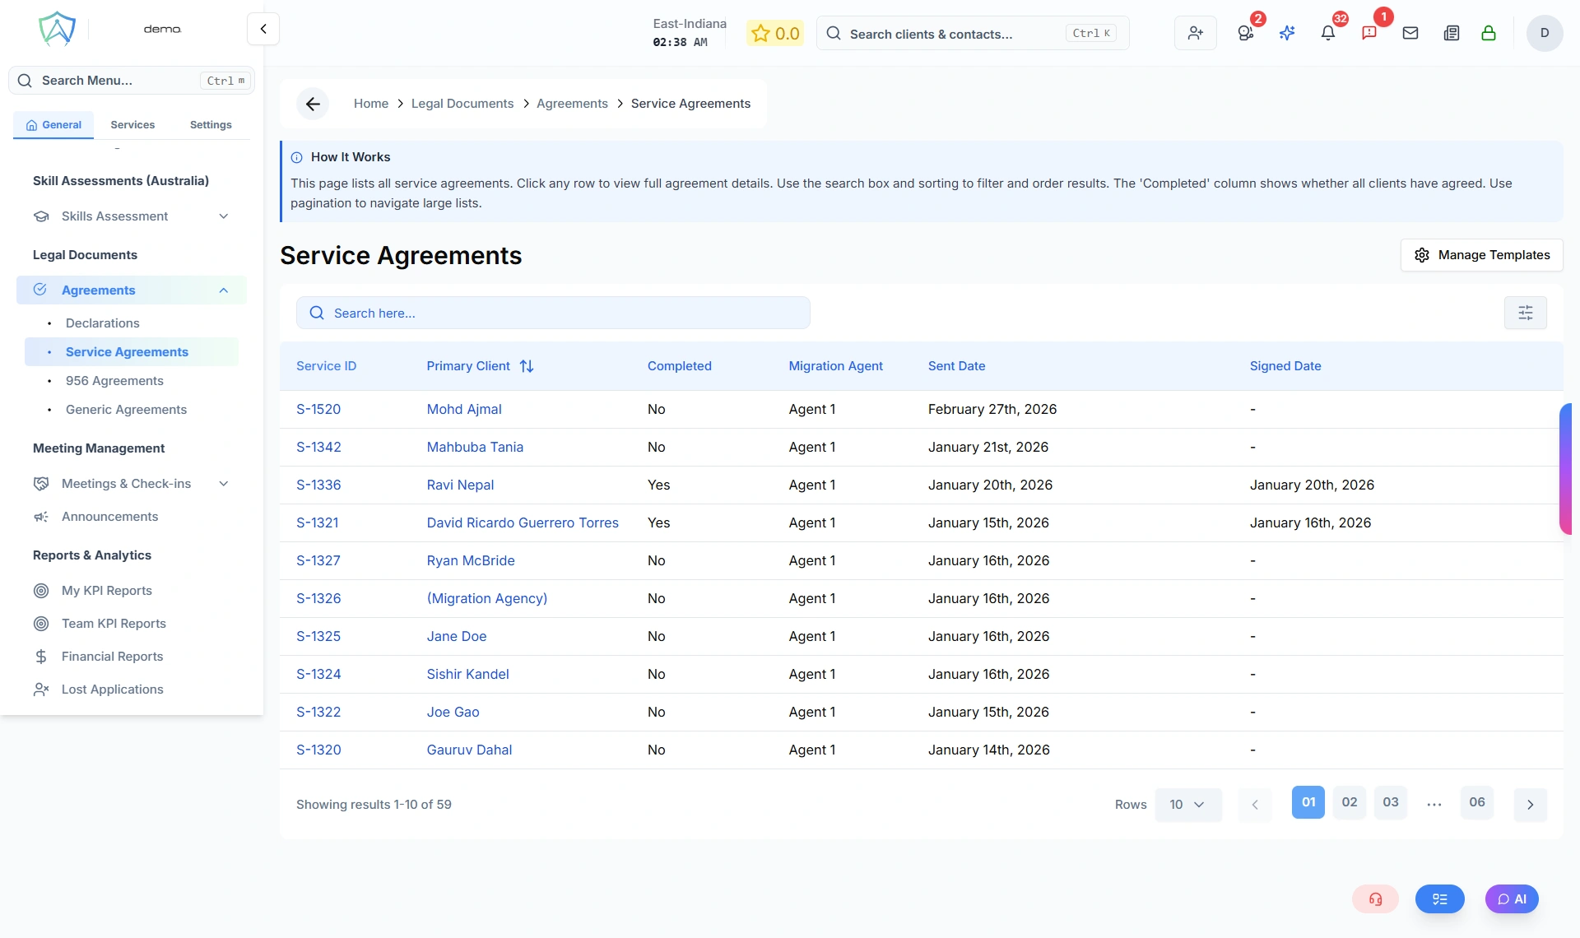This screenshot has width=1580, height=938.
Task: Open the red headset support button
Action: (1374, 899)
